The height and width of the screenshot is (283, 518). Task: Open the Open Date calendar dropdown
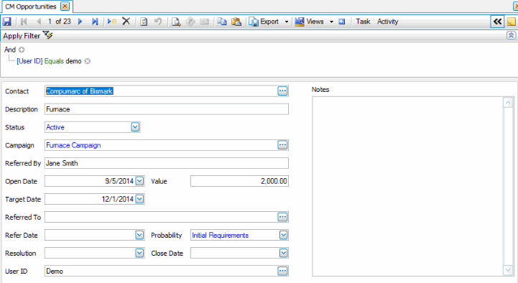pyautogui.click(x=140, y=181)
